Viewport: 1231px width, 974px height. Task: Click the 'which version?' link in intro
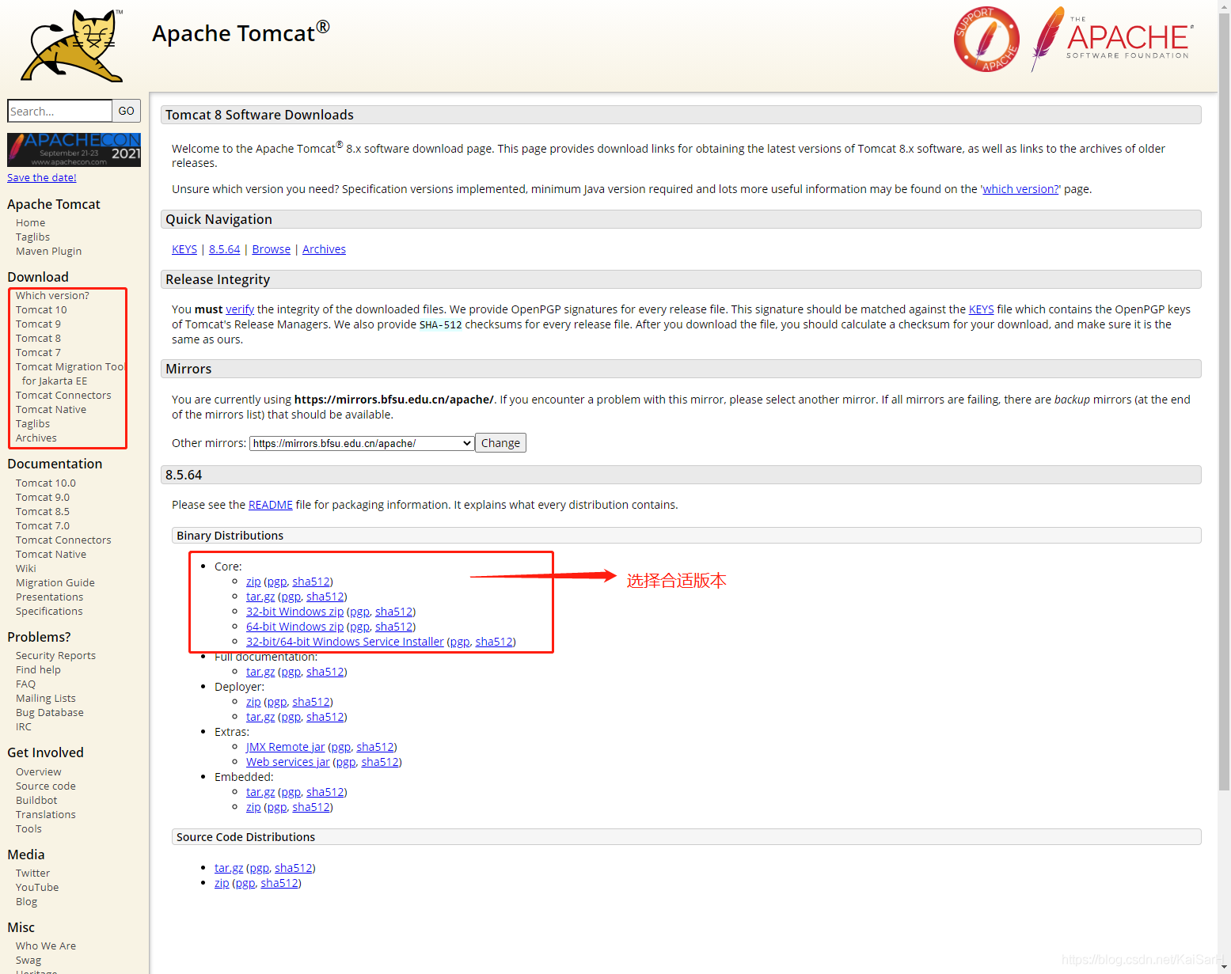pyautogui.click(x=1020, y=189)
